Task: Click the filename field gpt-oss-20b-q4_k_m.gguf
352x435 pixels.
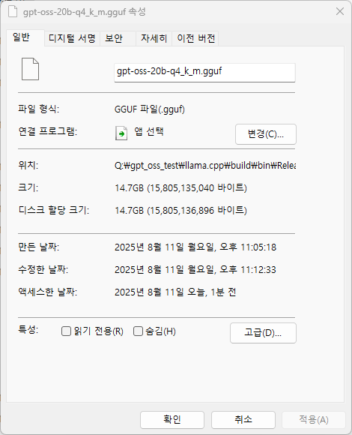Action: pos(204,73)
